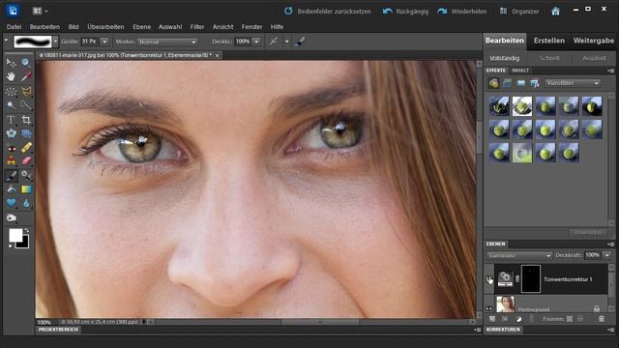Open the Filter menu
This screenshot has height=348, width=619.
(197, 27)
